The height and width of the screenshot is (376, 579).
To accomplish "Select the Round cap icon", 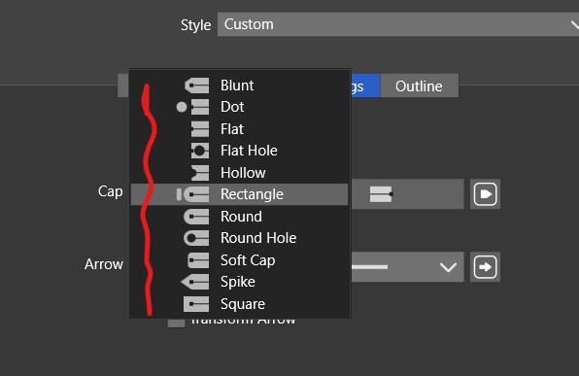I will coord(196,217).
